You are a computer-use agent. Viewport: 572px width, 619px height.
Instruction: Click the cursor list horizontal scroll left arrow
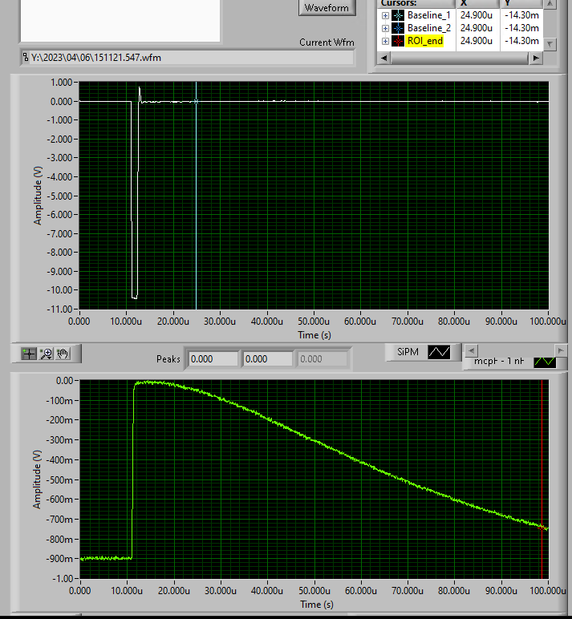[383, 58]
